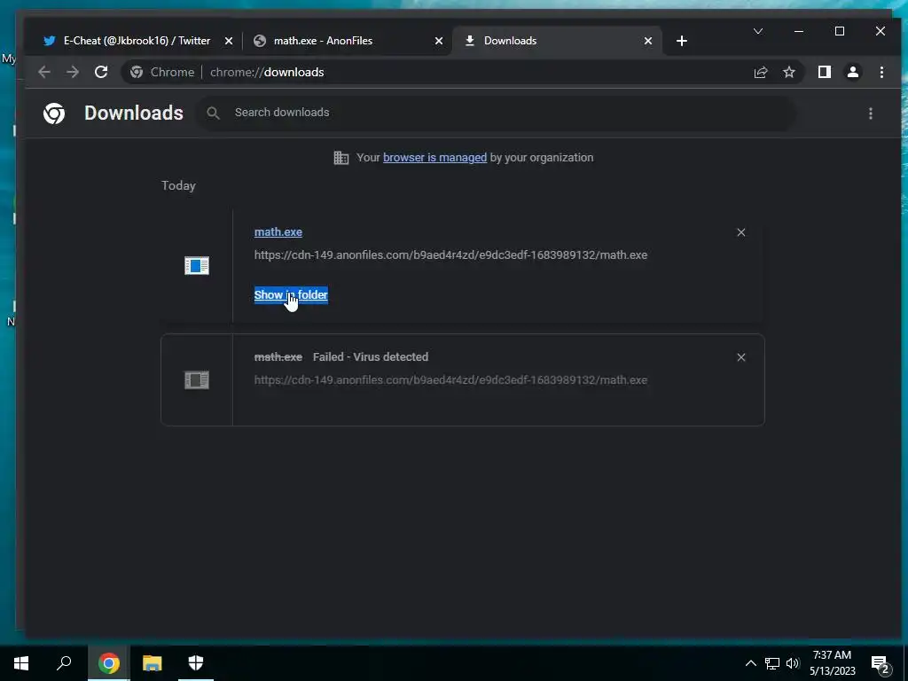This screenshot has height=681, width=908.
Task: Click the Chrome site info icon in address bar
Action: 137,73
